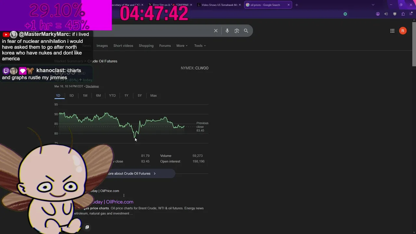Click the NYMEX: CLW00 ticker label
This screenshot has width=416, height=234.
coord(195,68)
